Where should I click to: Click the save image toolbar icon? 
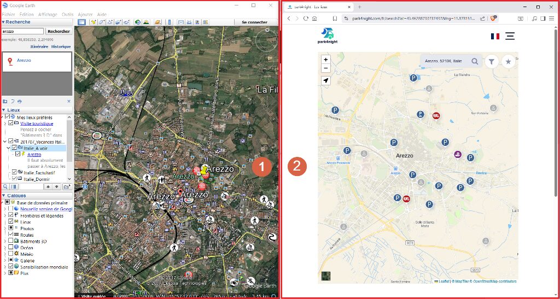pyautogui.click(x=197, y=22)
